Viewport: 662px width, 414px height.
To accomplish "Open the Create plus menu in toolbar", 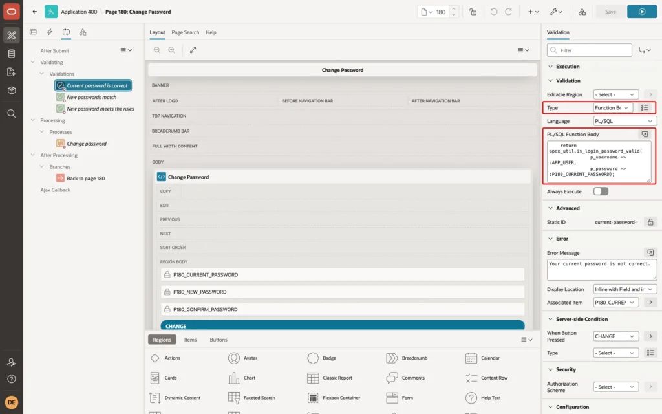I will (533, 12).
